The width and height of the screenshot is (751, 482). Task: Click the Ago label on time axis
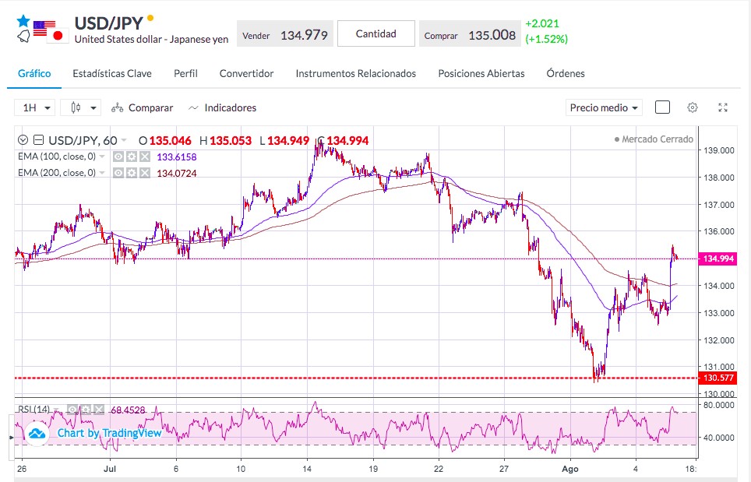click(x=570, y=469)
